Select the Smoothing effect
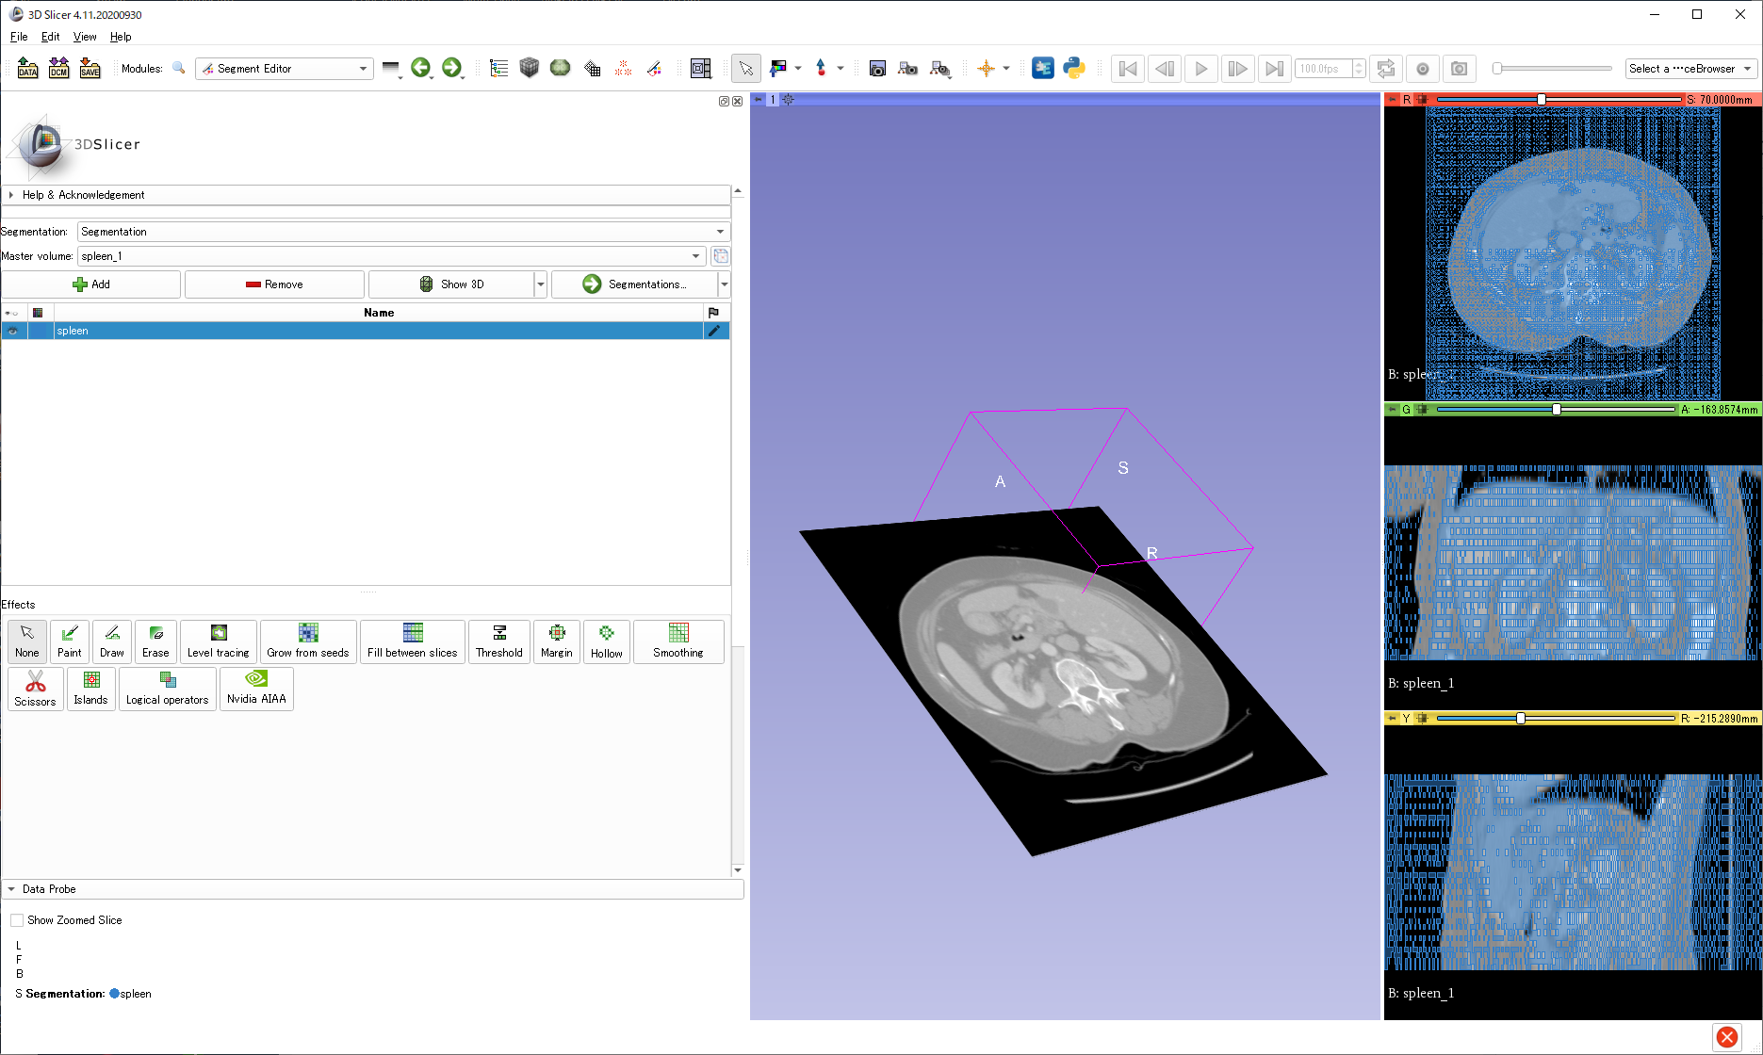1763x1055 pixels. coord(678,641)
